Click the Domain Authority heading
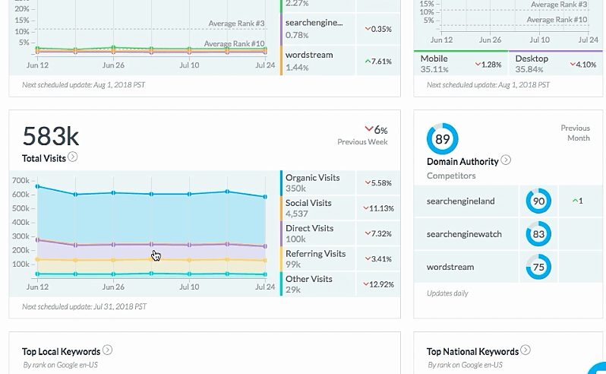The width and height of the screenshot is (606, 374). click(462, 162)
